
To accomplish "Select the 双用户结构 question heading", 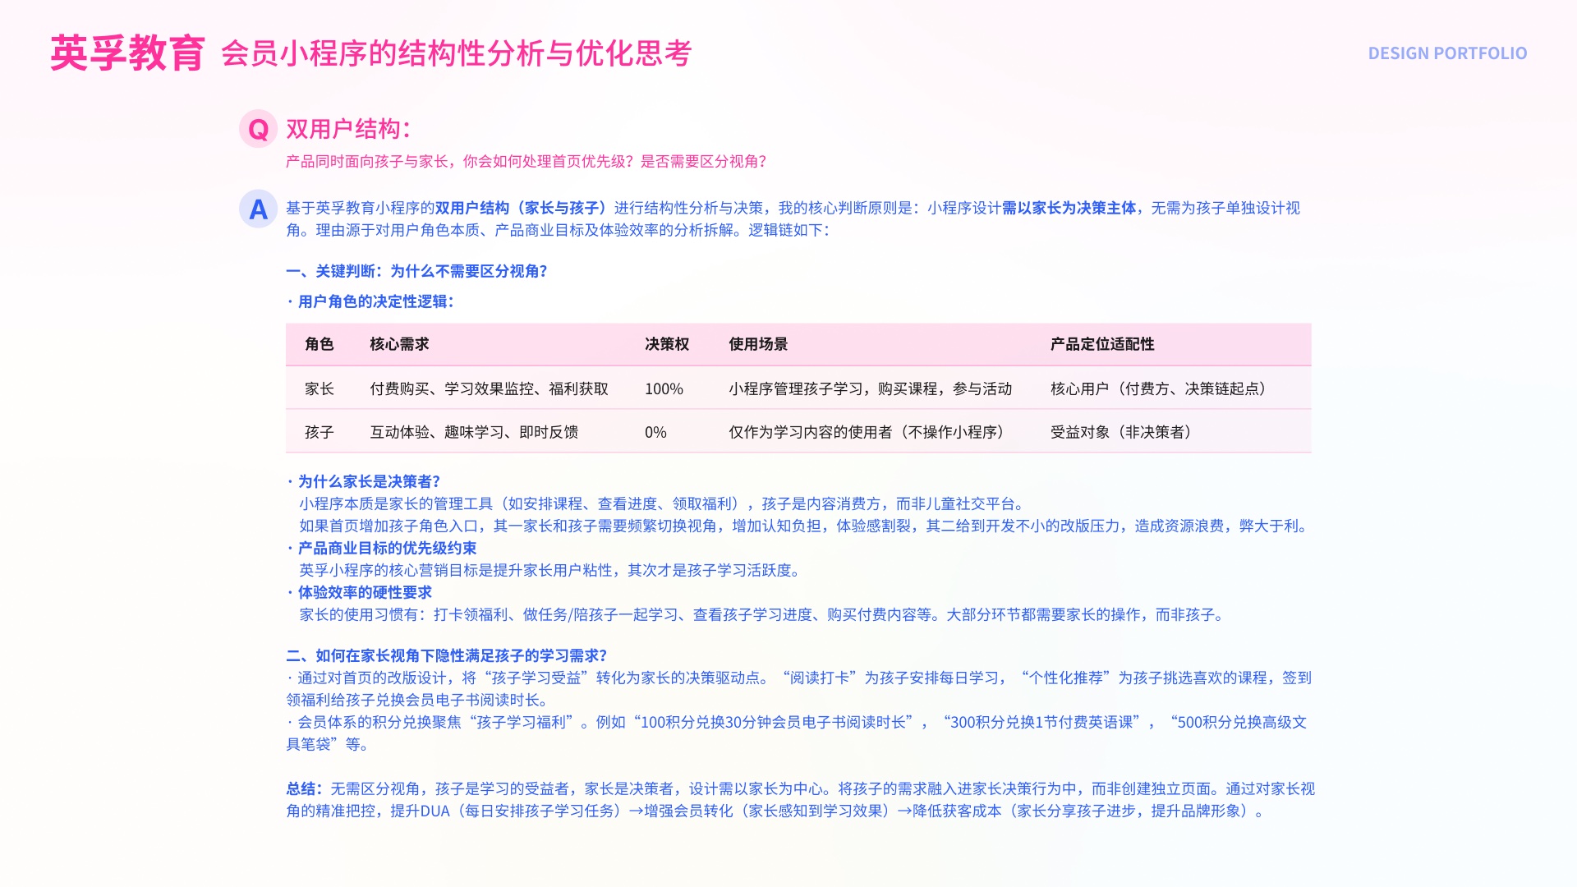I will [348, 129].
